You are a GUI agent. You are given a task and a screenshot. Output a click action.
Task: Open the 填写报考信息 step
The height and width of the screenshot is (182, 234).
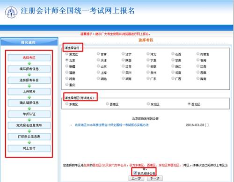[29, 69]
